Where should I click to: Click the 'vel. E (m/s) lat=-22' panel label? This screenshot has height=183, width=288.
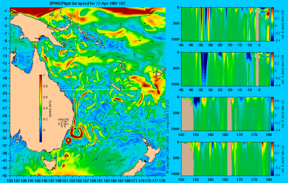pos(283,114)
